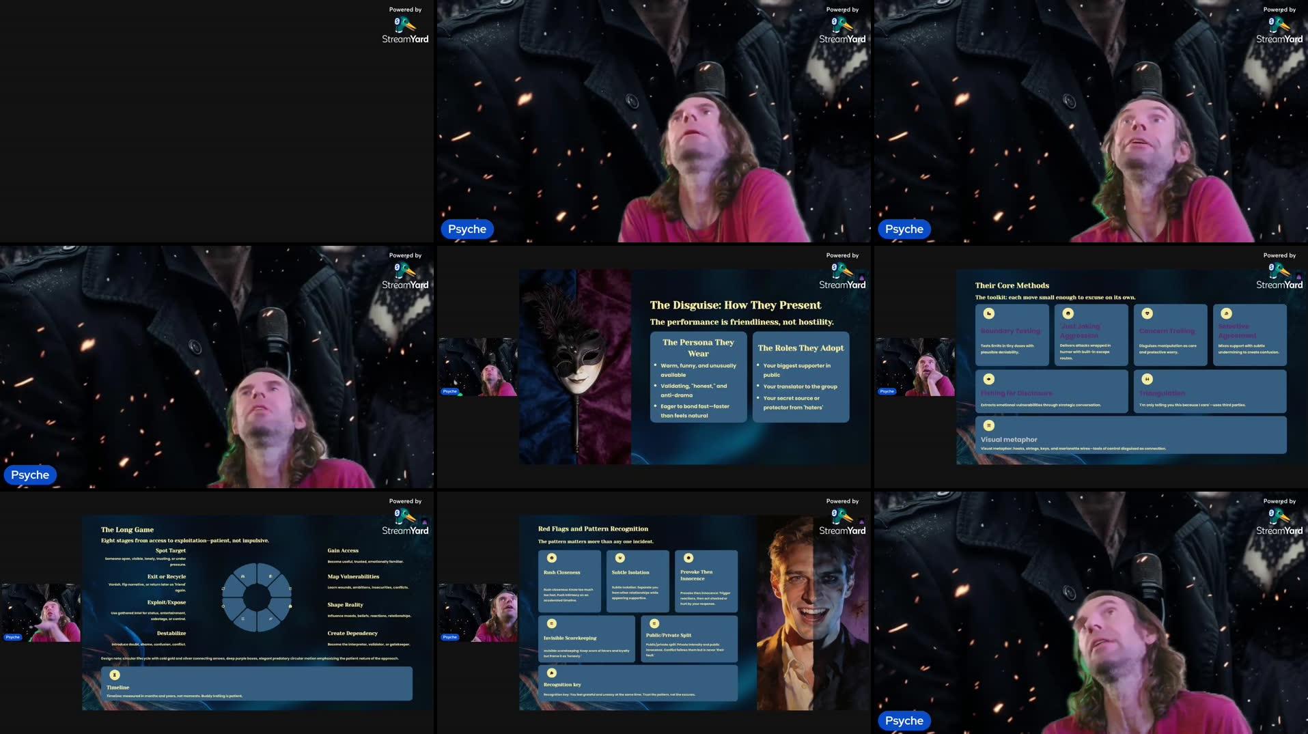
Task: Expand the Fishing for Disclosure card
Action: [x=1052, y=391]
